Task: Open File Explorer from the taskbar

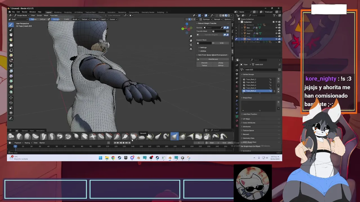Action: click(x=107, y=158)
